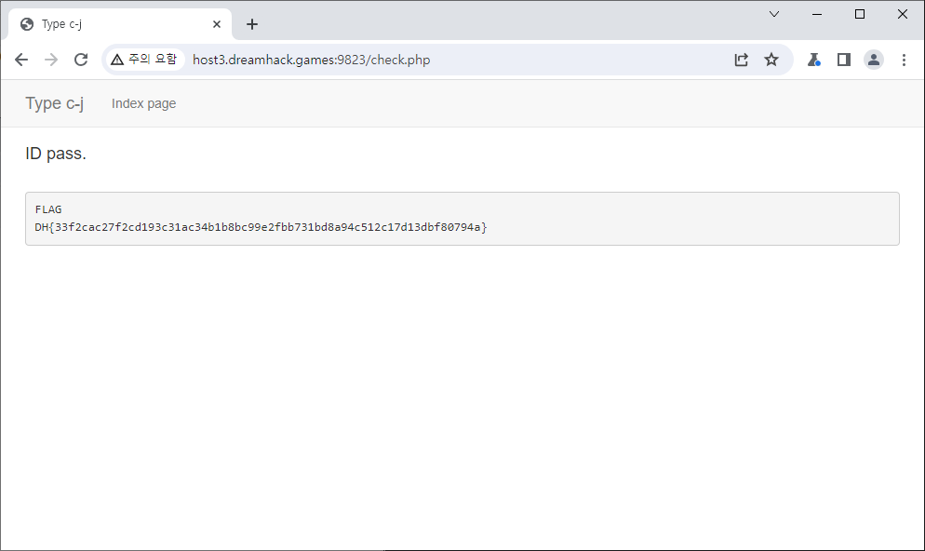Screen dimensions: 925x551
Task: Reload the check.php page
Action: 81,60
